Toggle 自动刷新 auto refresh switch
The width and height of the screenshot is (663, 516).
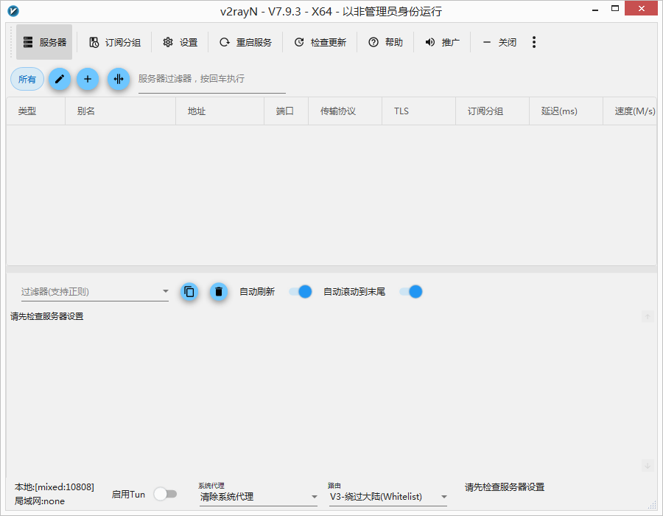pos(301,292)
